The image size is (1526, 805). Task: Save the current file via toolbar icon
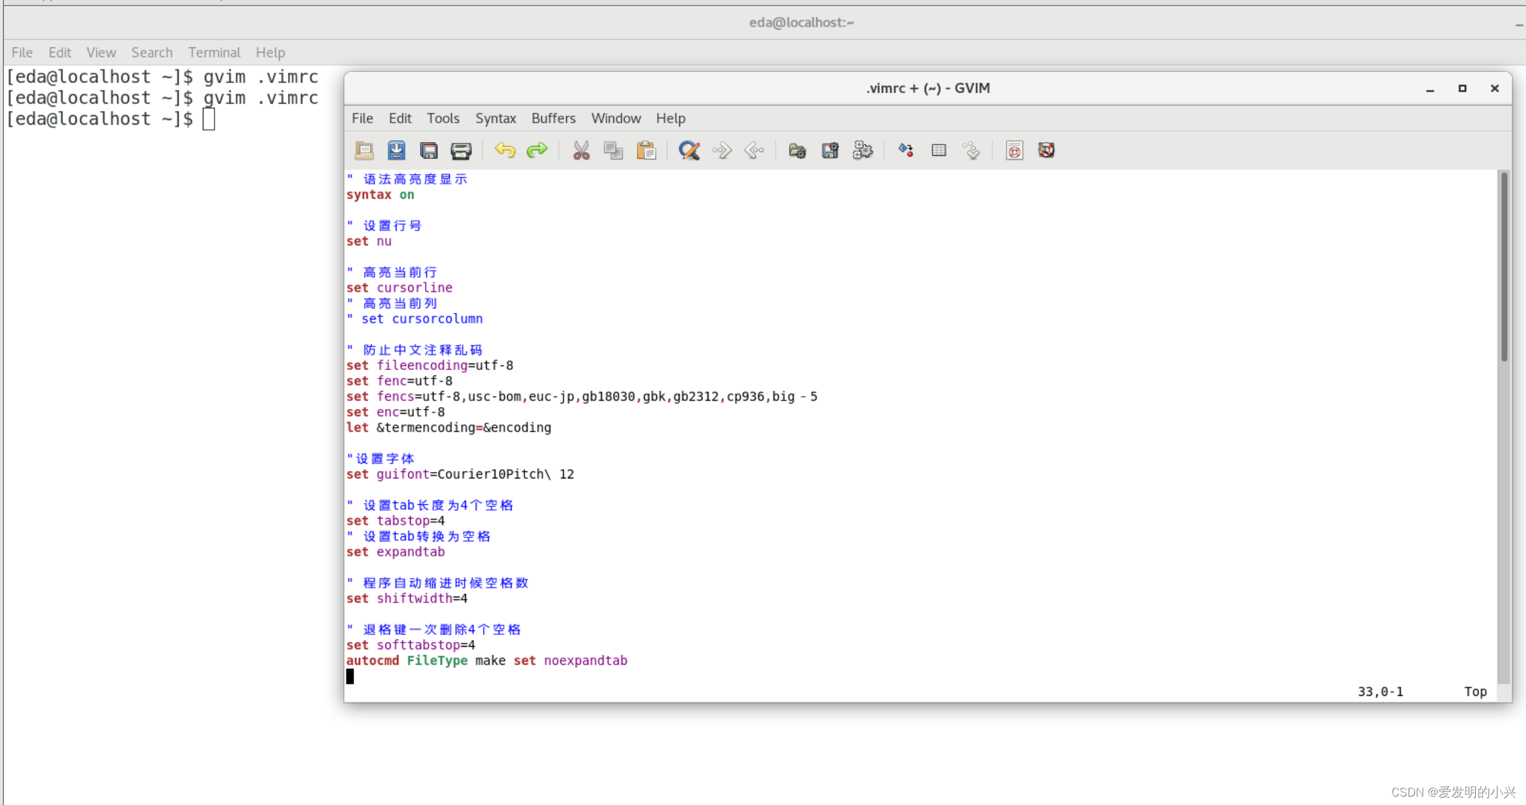(396, 151)
